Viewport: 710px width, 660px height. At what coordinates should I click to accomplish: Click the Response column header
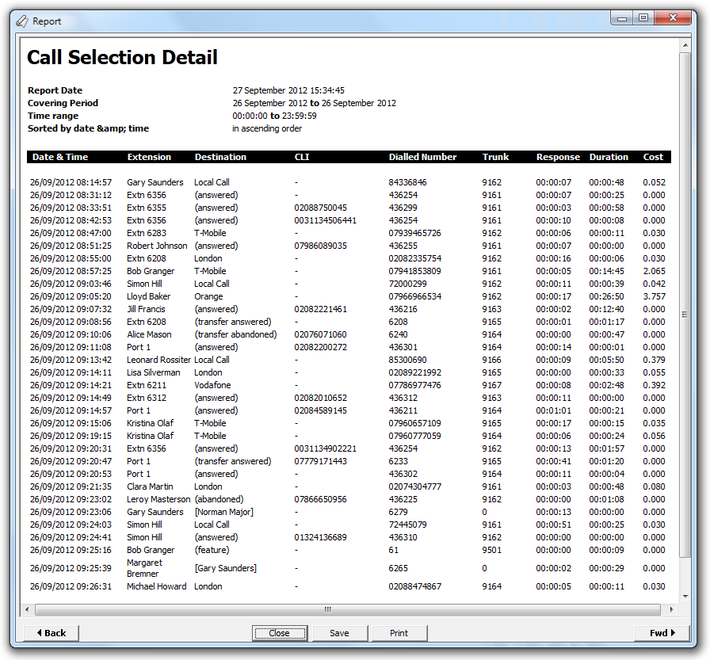point(558,157)
